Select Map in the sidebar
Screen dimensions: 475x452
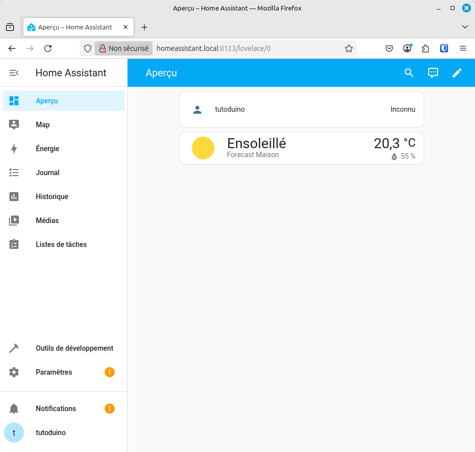pos(64,125)
